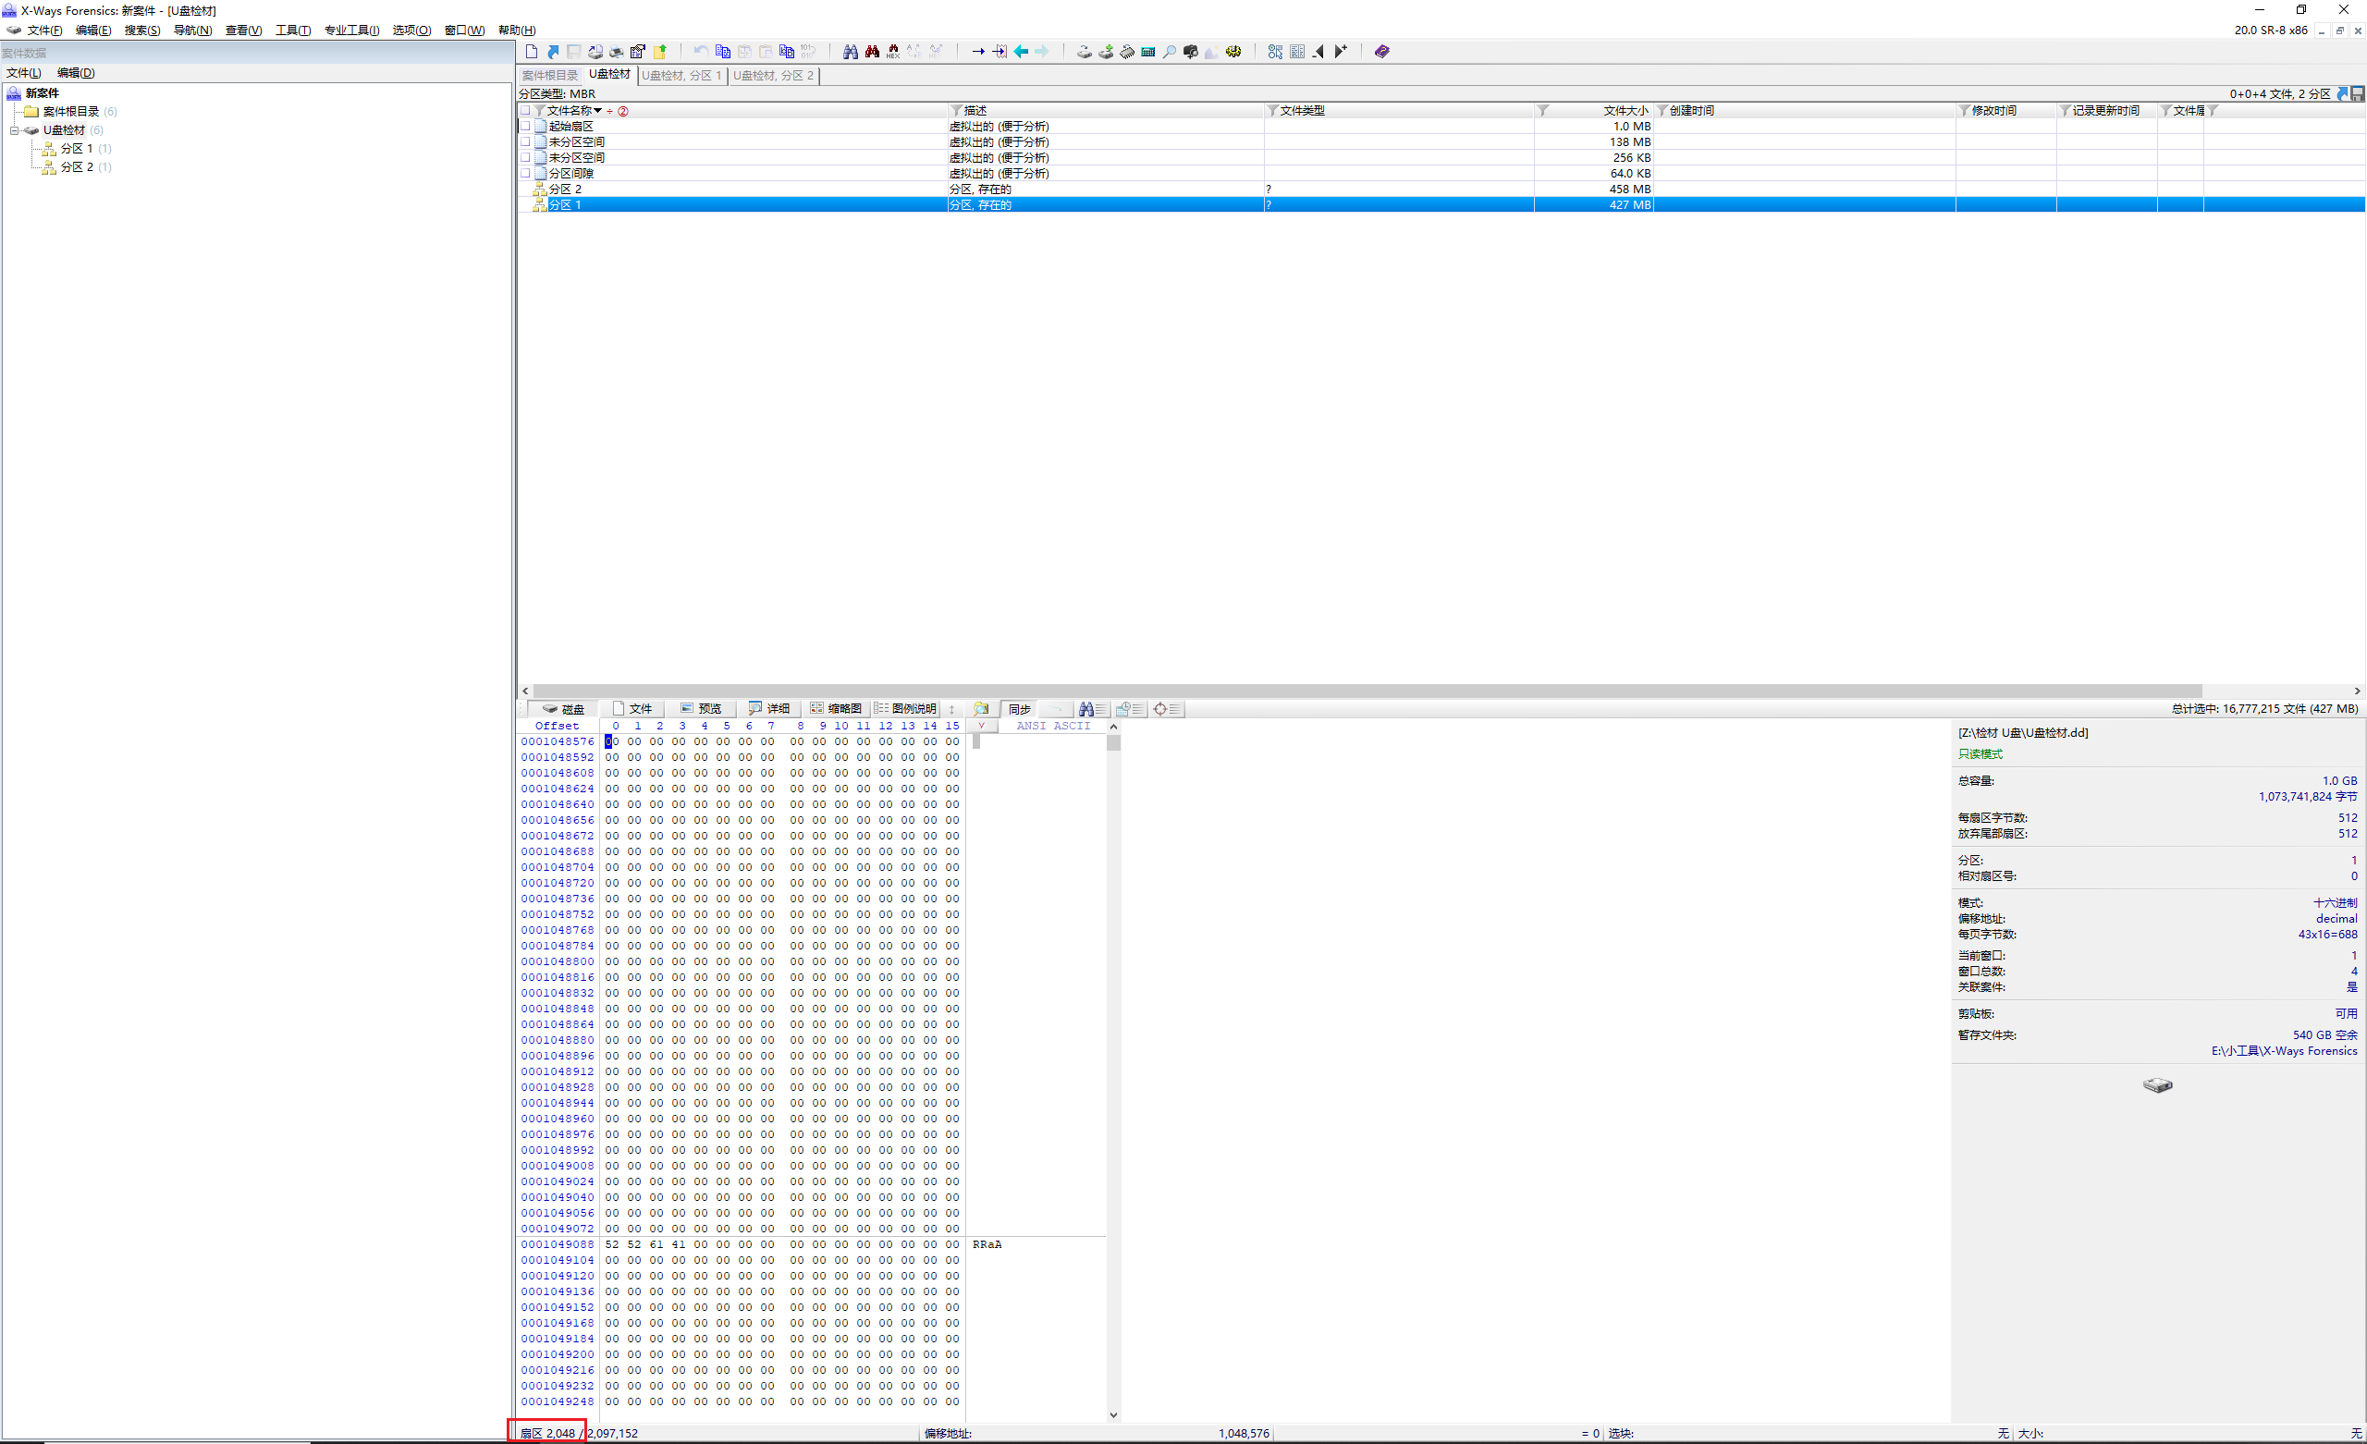Click the camera Volume Snapshot icon

(1191, 52)
